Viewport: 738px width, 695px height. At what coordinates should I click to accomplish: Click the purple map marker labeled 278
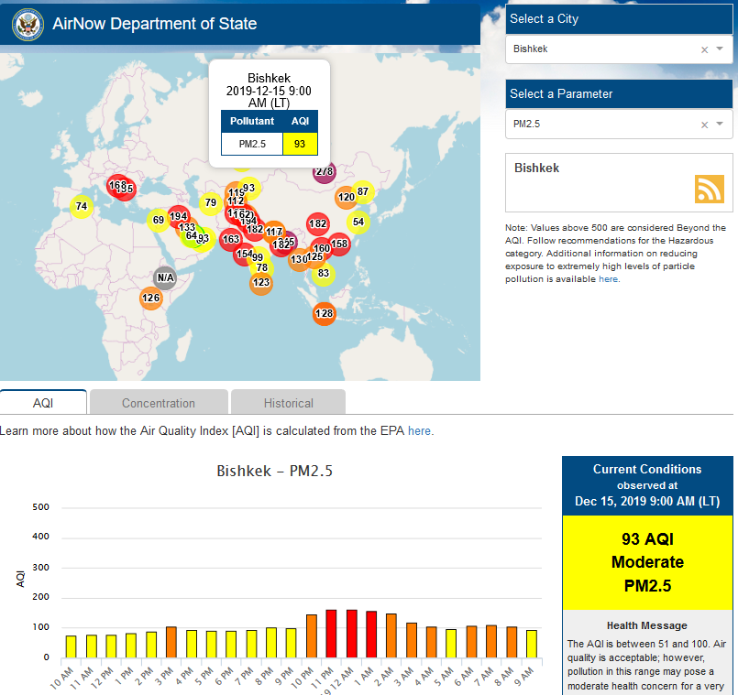point(325,172)
